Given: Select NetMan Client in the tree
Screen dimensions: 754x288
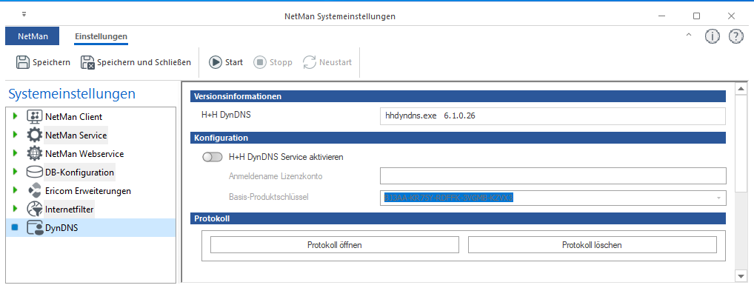Looking at the screenshot, I should tap(73, 117).
